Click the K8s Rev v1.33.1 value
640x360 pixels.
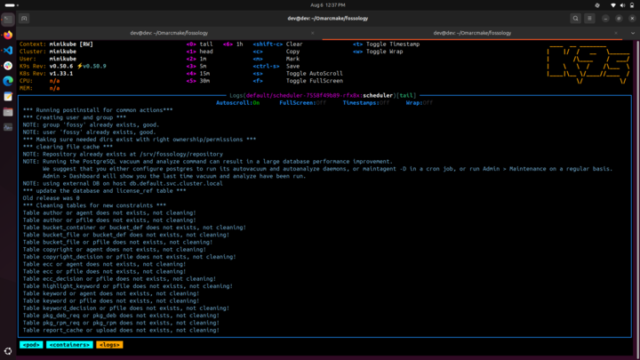click(x=61, y=74)
